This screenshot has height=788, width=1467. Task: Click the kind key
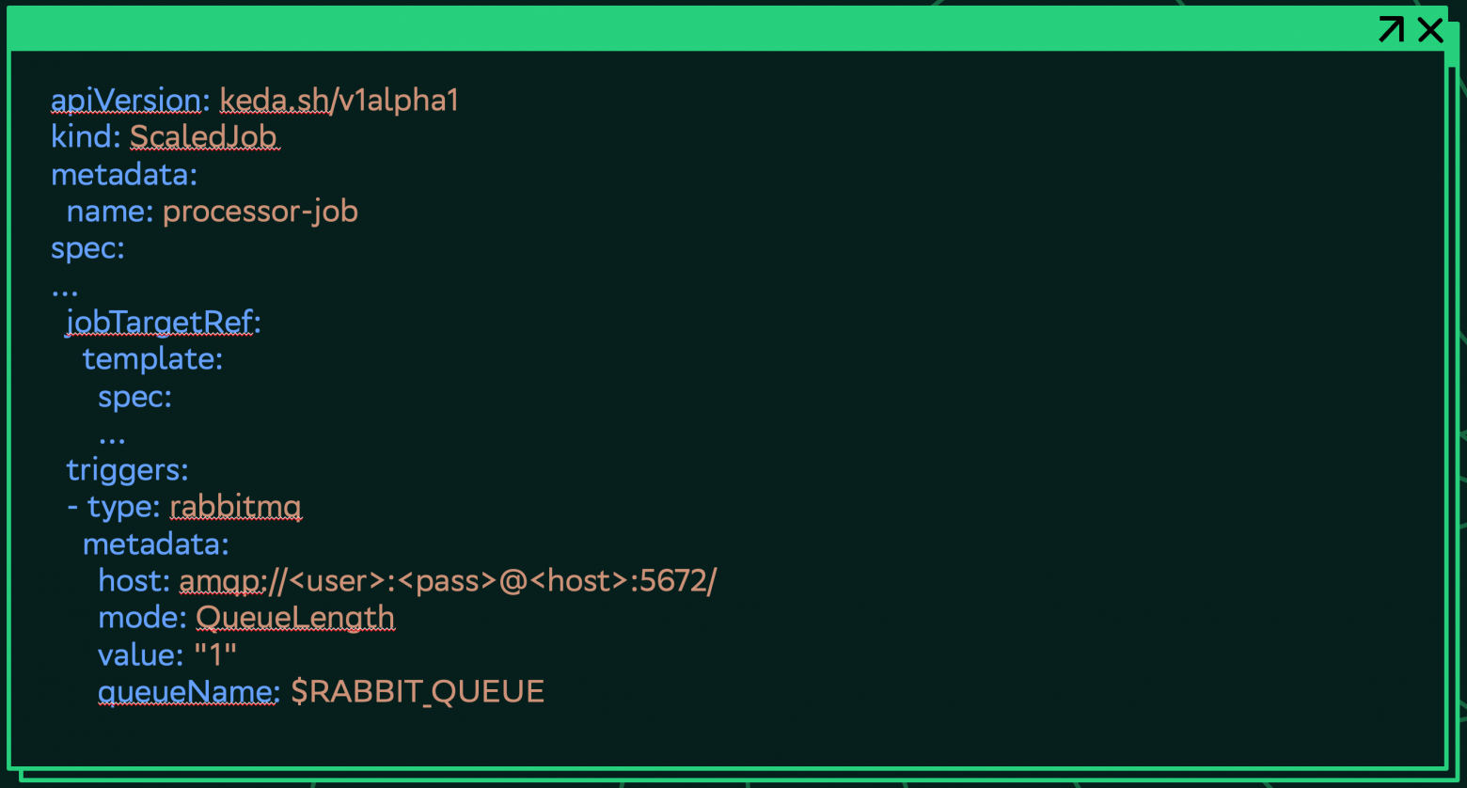click(85, 137)
